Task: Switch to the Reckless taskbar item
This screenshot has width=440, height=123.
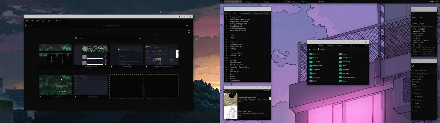Action: coord(249,2)
